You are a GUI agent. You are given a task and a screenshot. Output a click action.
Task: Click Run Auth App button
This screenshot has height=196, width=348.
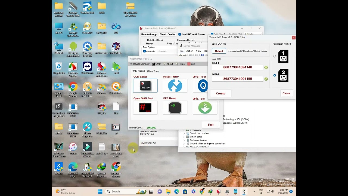149,34
